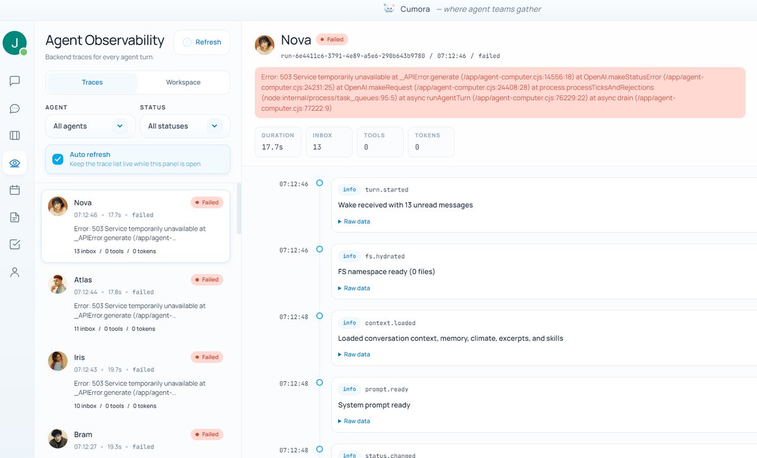Click the Failed badge on Iris card

coord(207,357)
